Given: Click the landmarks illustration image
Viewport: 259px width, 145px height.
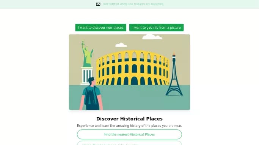Looking at the screenshot, I should (x=130, y=72).
